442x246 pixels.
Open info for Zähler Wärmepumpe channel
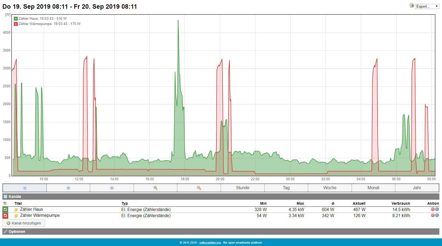[437, 215]
